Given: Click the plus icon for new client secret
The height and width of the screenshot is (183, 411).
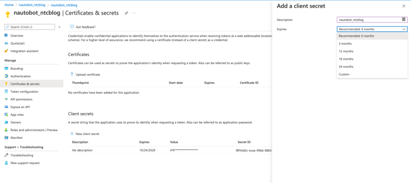Looking at the screenshot, I should 72,134.
